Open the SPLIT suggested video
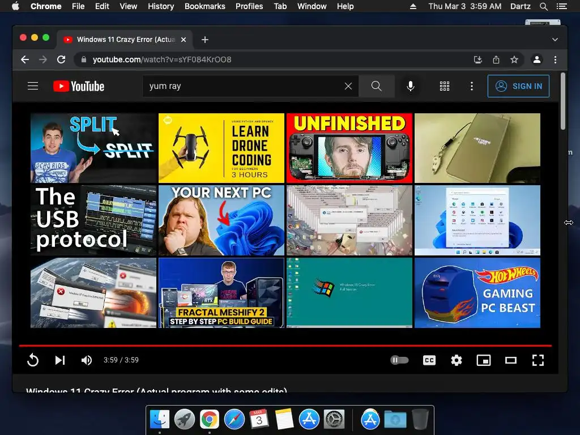The image size is (580, 435). pos(93,148)
